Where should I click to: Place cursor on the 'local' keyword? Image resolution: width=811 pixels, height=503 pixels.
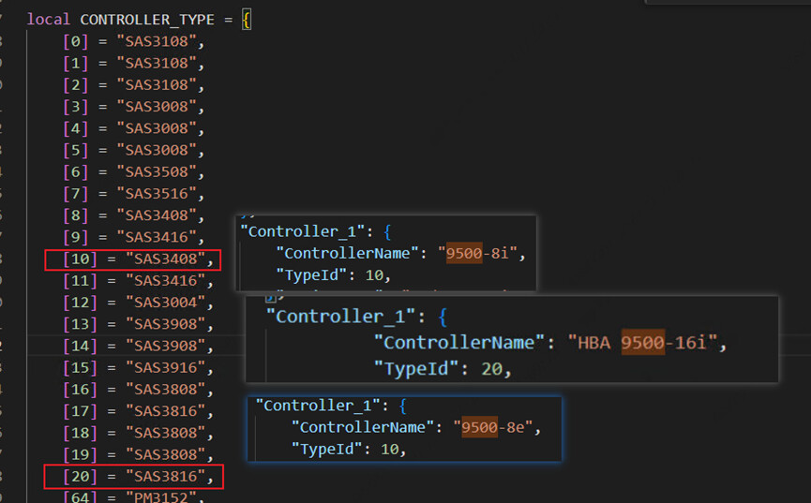[49, 19]
